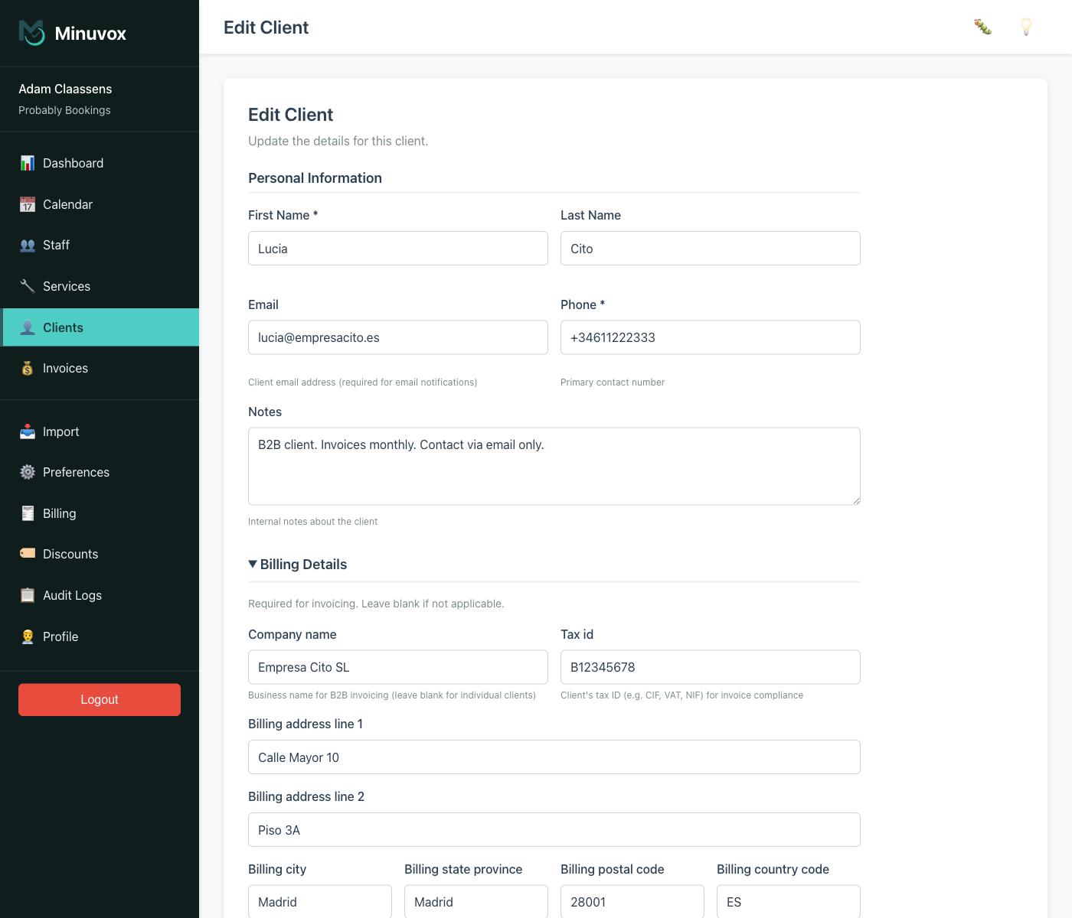Collapse the Billing Details section
The height and width of the screenshot is (918, 1072).
[x=297, y=564]
